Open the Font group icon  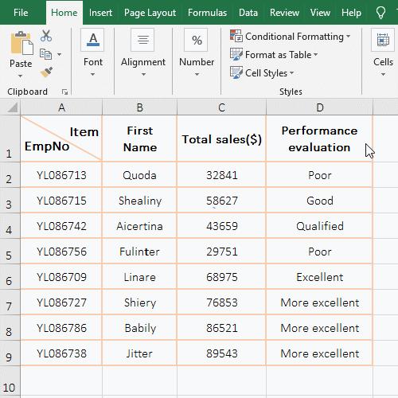[92, 40]
